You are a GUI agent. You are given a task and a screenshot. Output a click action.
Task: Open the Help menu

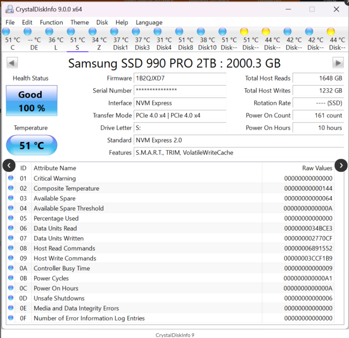tap(122, 22)
